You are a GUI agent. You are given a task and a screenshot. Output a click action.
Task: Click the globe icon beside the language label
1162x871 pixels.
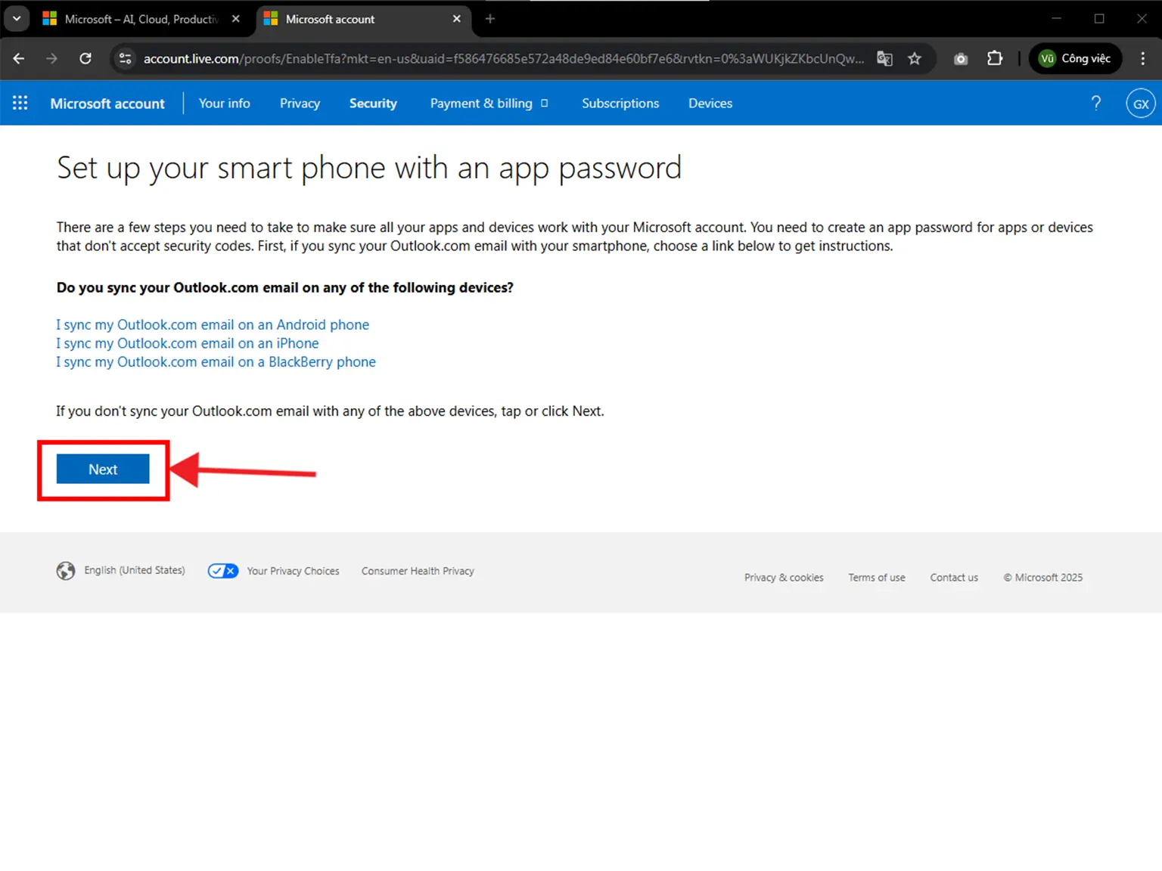[x=65, y=570]
